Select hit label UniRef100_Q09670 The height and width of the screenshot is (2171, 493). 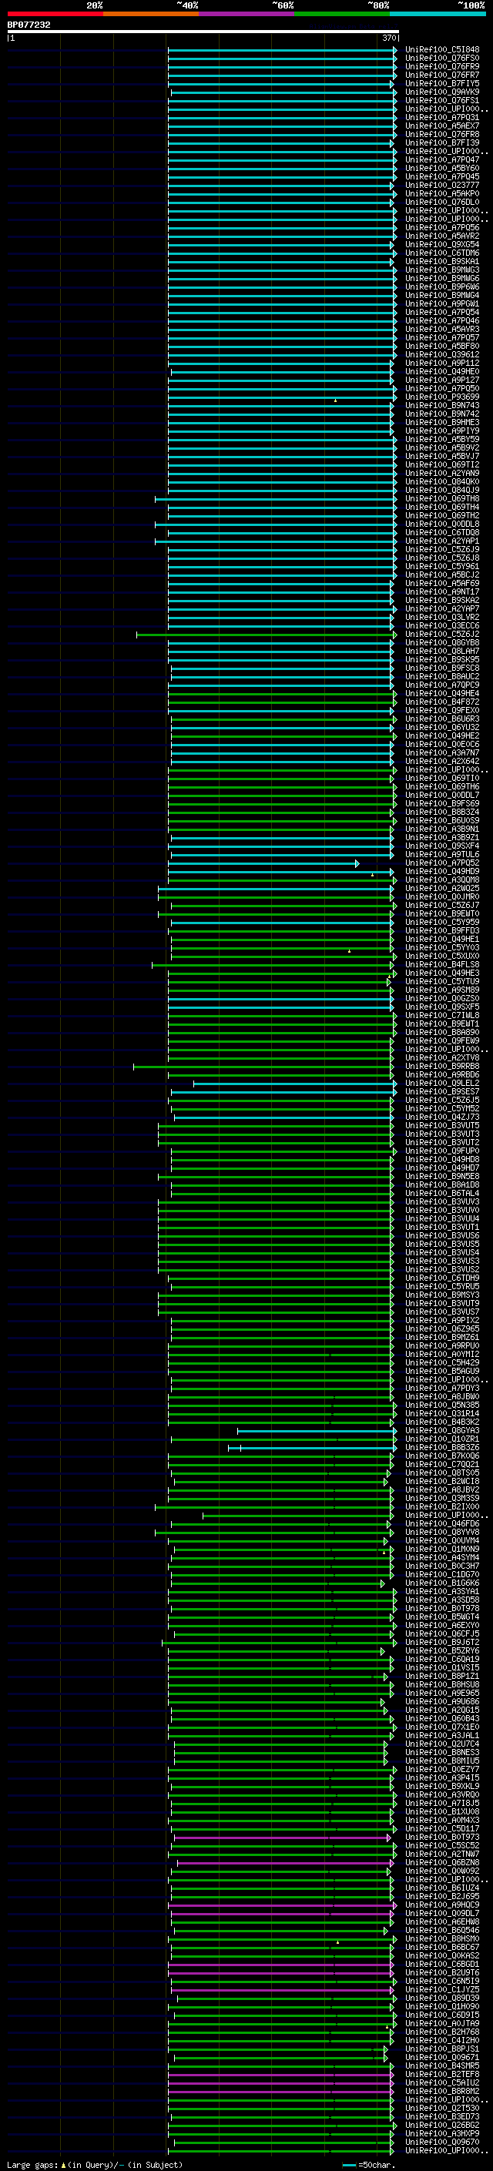coord(442,2142)
